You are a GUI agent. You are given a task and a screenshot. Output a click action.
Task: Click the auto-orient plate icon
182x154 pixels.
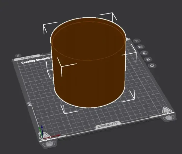pyautogui.click(x=144, y=53)
